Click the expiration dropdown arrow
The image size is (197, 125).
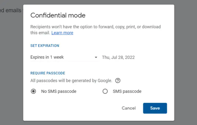click(x=96, y=57)
